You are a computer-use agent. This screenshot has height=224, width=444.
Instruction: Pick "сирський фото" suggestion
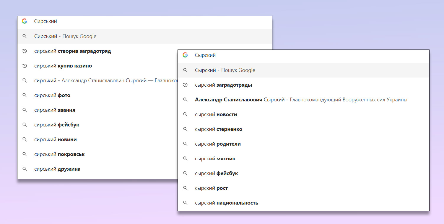52,95
